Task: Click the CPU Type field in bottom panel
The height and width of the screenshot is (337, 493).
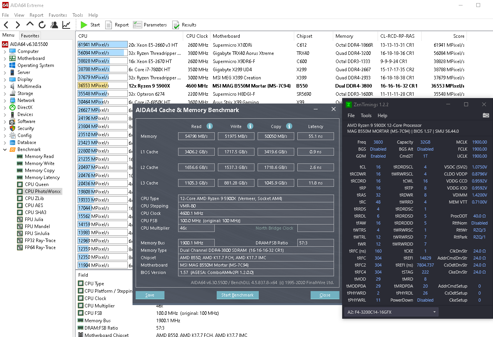Action: (x=94, y=284)
